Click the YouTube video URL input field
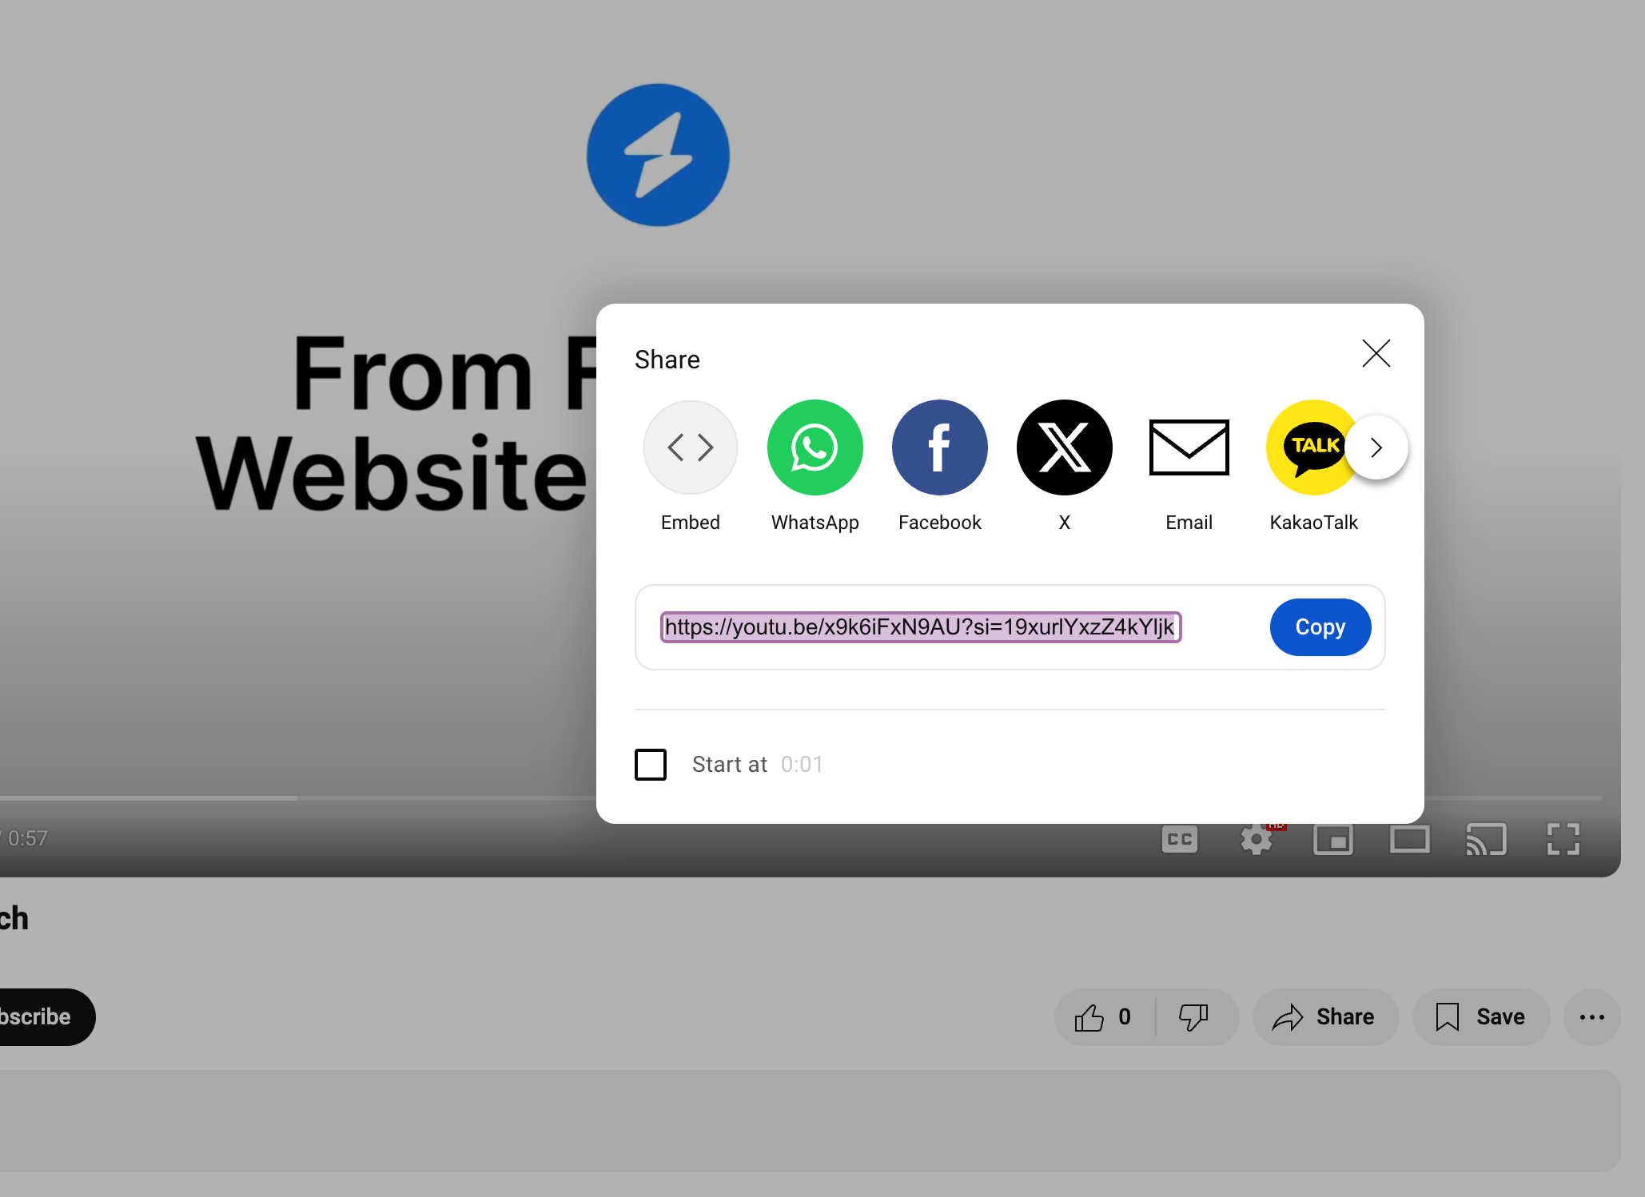 (919, 626)
